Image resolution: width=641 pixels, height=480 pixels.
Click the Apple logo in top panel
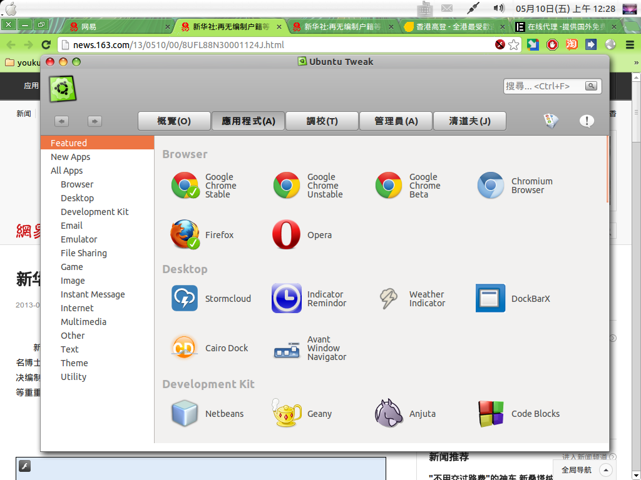coord(11,9)
